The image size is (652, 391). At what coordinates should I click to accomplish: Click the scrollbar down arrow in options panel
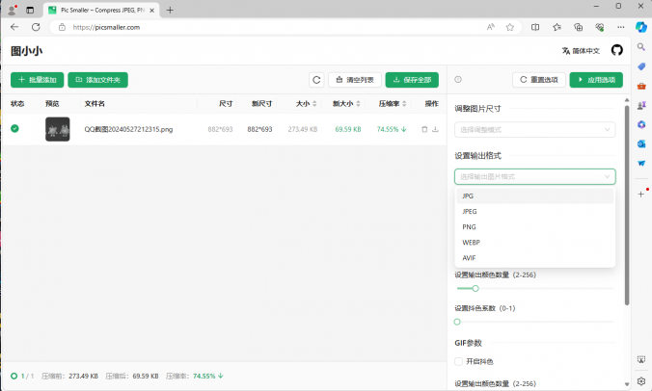click(627, 384)
